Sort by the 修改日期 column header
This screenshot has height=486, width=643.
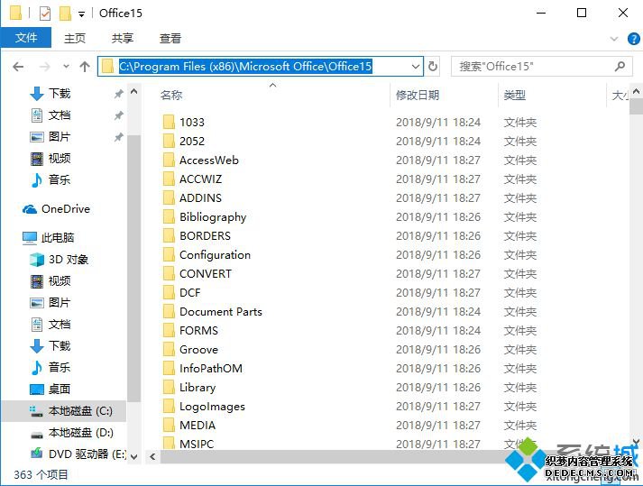click(x=417, y=96)
